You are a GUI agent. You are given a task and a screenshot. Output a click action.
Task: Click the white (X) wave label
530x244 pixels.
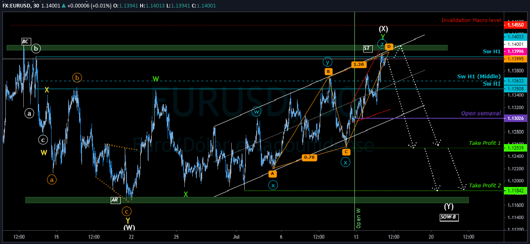pyautogui.click(x=384, y=29)
